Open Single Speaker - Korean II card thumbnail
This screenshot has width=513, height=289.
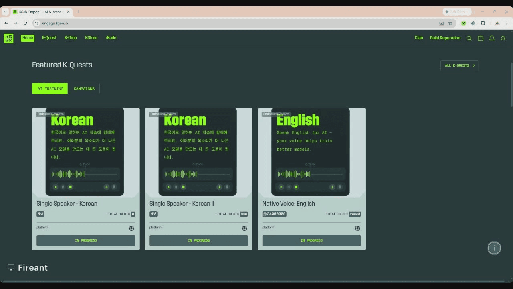pyautogui.click(x=199, y=152)
